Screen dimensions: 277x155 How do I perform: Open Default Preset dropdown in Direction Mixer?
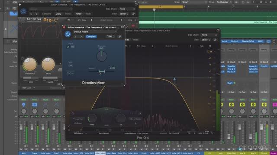[x=95, y=32]
